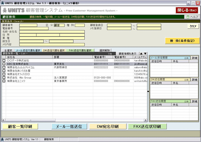
Task: Select DM送信対象を選択 tab
Action: click(54, 50)
